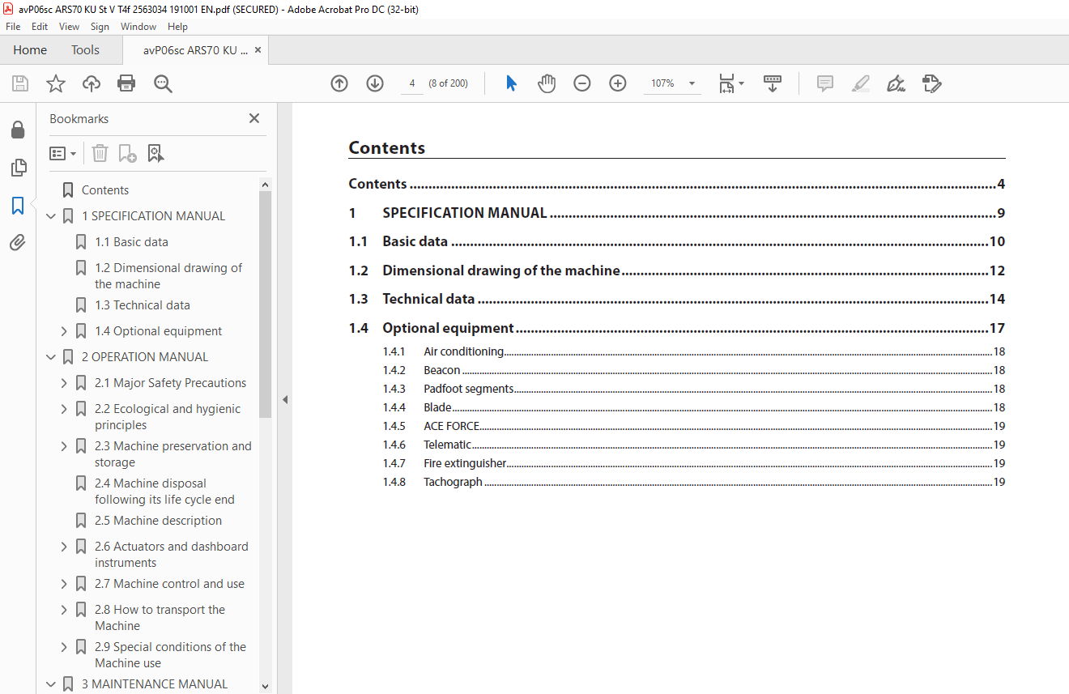Screen dimensions: 1069x694
Task: Click bookmarks scrollbar down arrow
Action: click(265, 686)
